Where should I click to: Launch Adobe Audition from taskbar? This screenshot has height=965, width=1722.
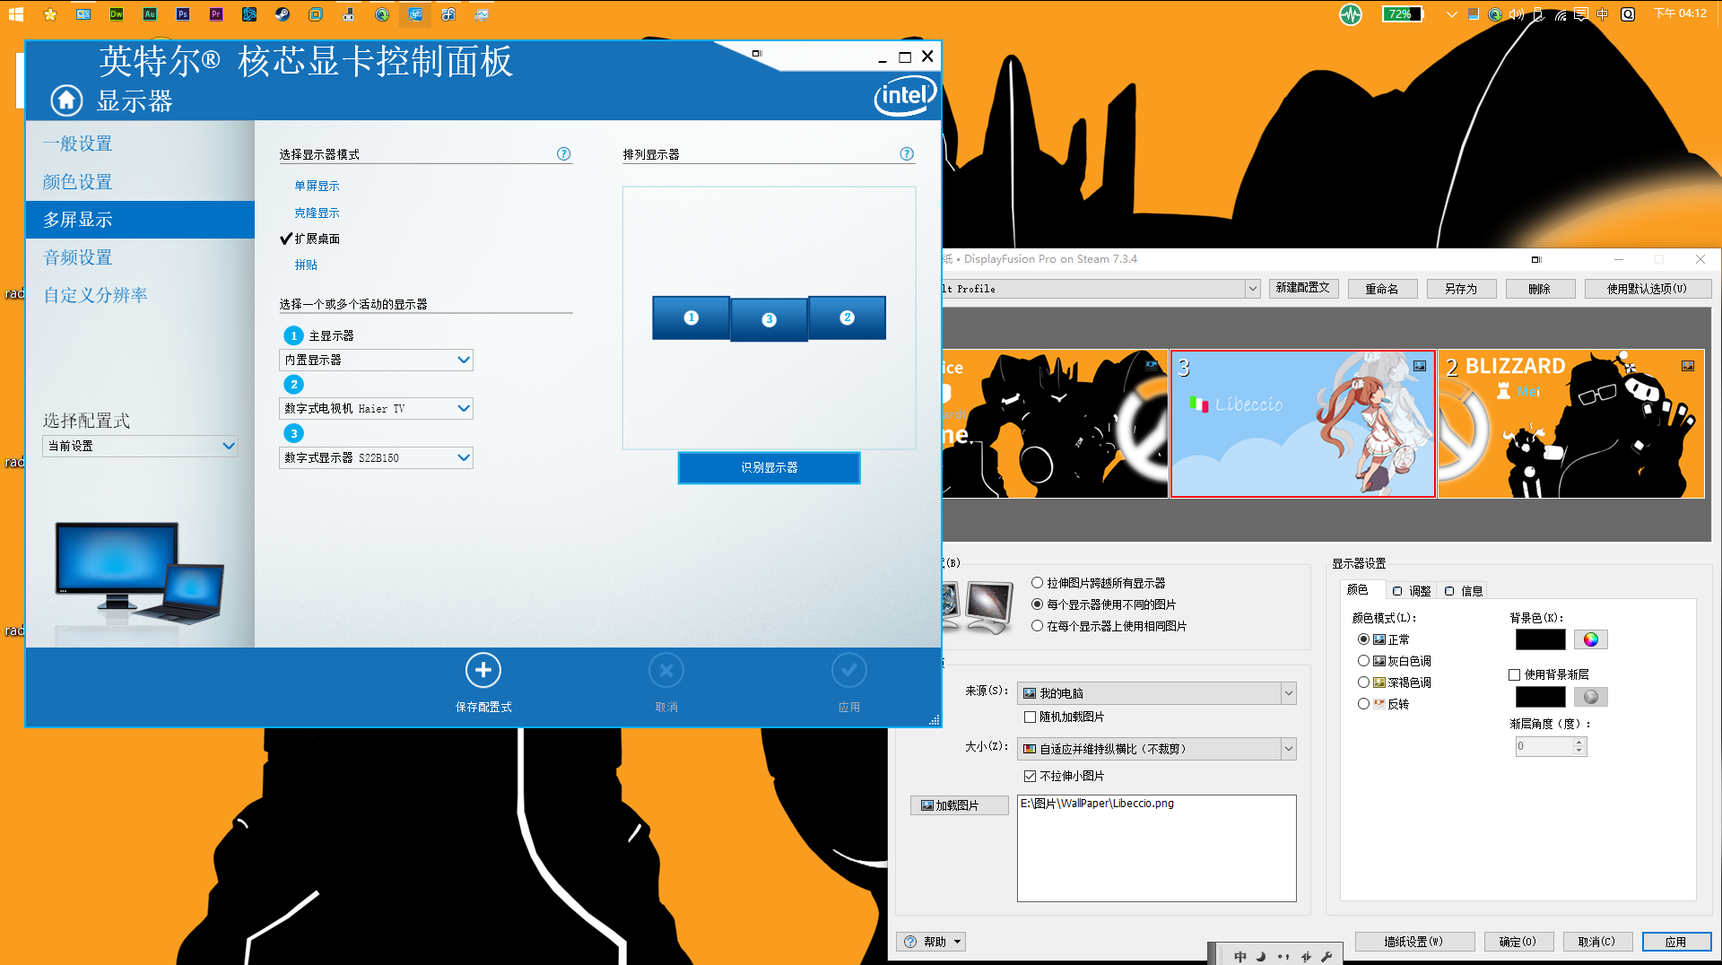click(150, 13)
